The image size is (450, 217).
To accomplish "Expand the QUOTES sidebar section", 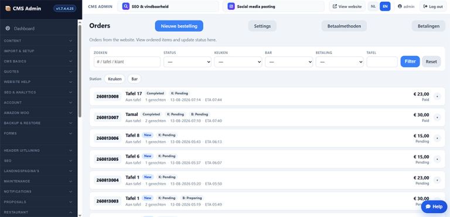I will coord(39,72).
